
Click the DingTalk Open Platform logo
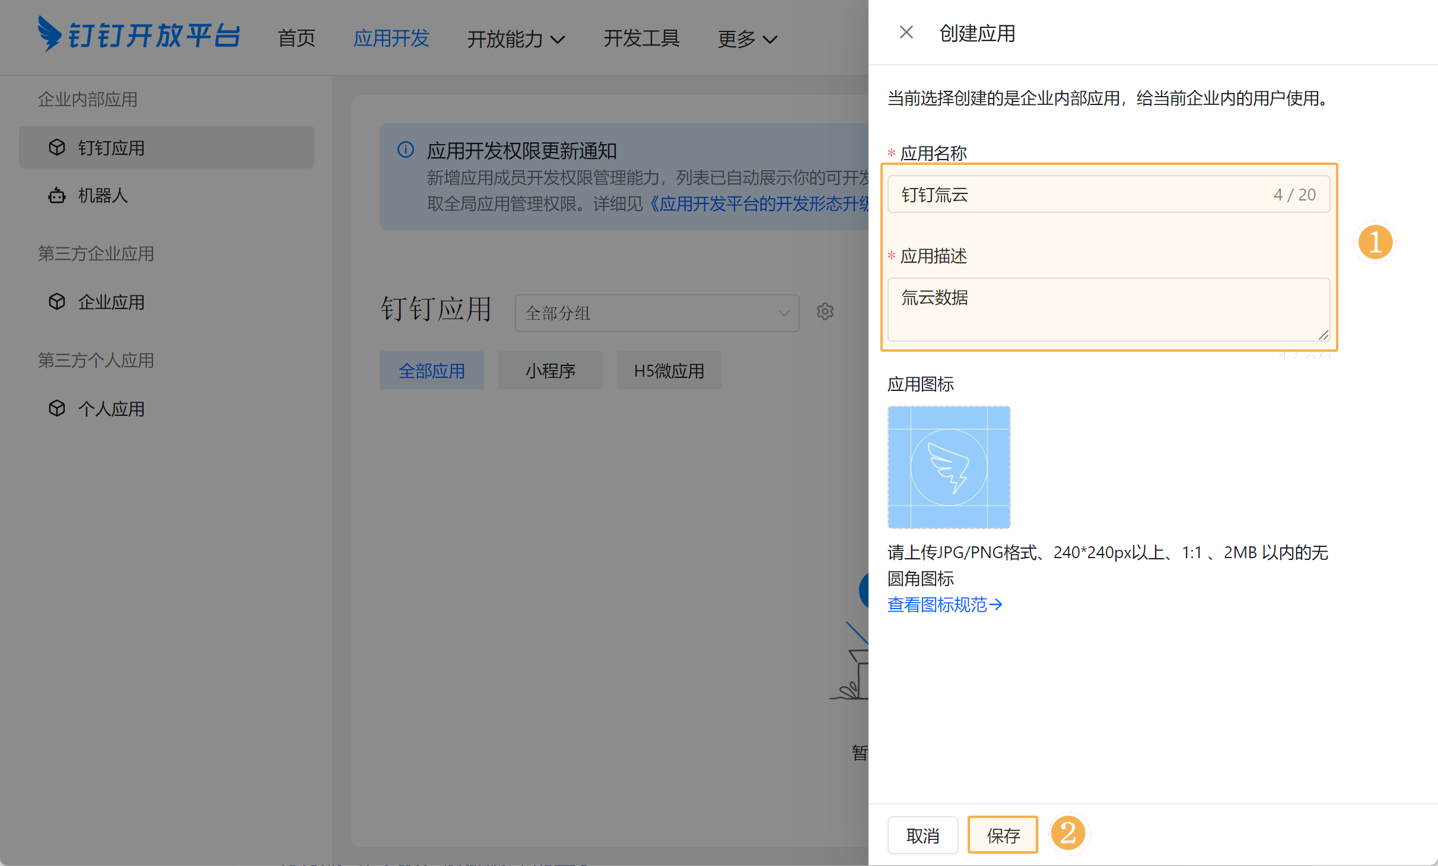click(139, 34)
